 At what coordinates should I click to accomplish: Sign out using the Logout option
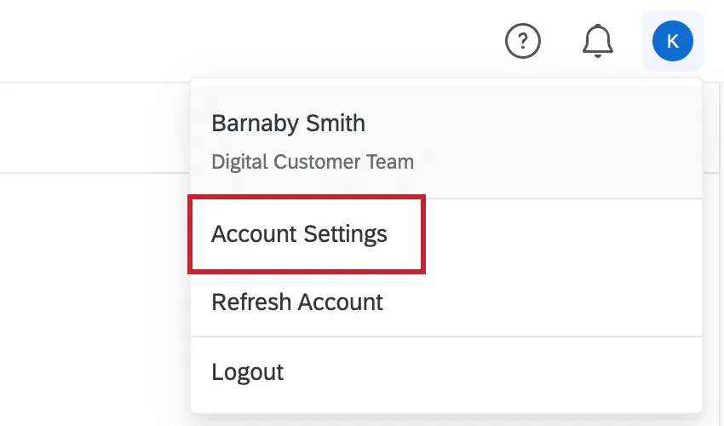click(x=247, y=372)
